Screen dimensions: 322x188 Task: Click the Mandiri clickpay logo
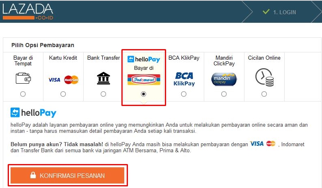click(224, 79)
